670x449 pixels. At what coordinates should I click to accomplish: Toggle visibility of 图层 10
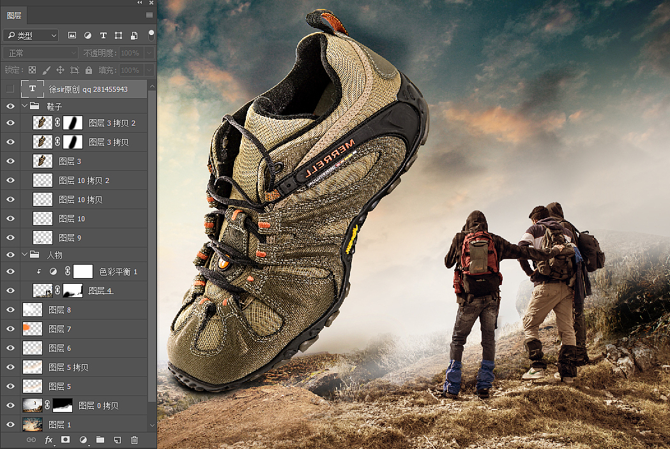10,219
